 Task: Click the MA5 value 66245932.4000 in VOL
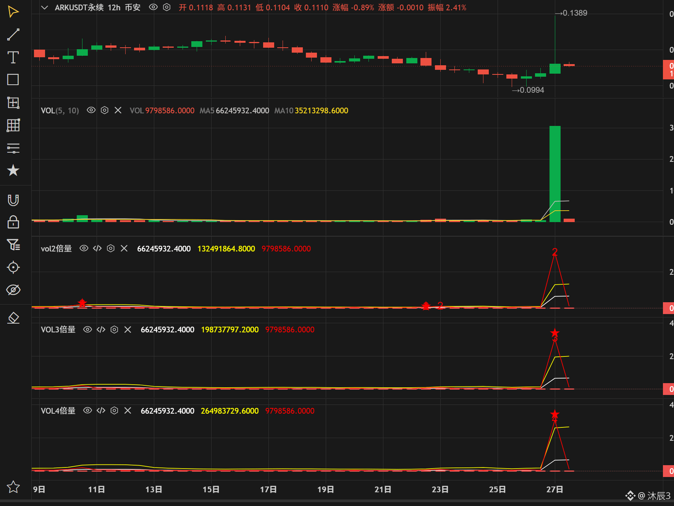coord(242,111)
